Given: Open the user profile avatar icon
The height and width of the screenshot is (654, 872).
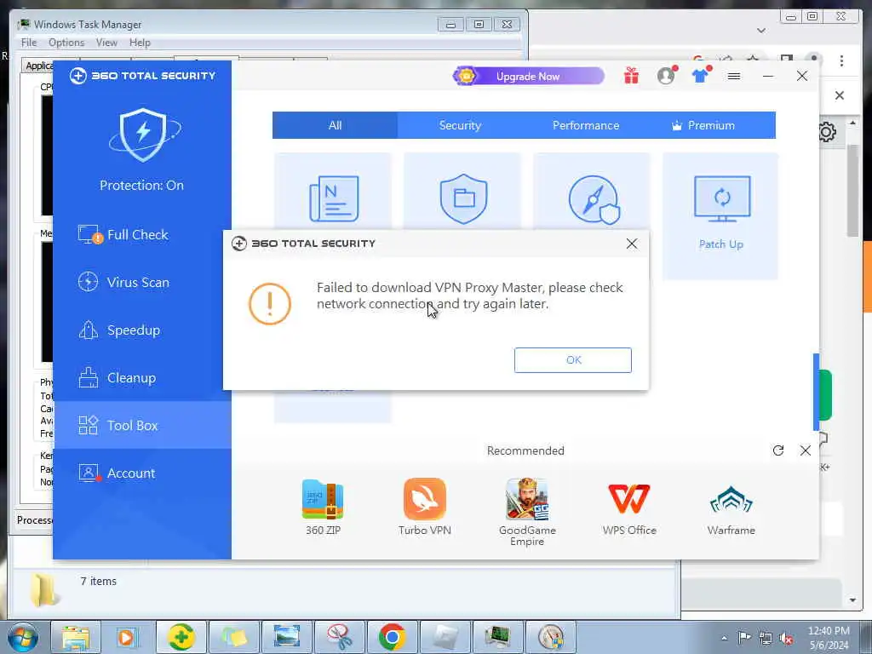Looking at the screenshot, I should click(666, 76).
